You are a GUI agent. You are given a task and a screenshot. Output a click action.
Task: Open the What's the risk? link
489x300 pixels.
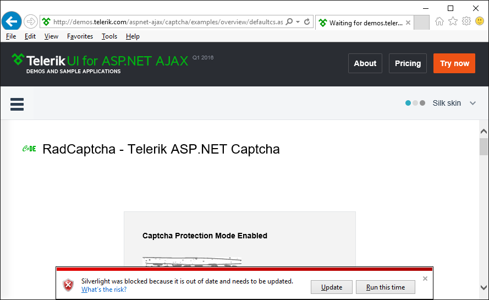click(104, 290)
